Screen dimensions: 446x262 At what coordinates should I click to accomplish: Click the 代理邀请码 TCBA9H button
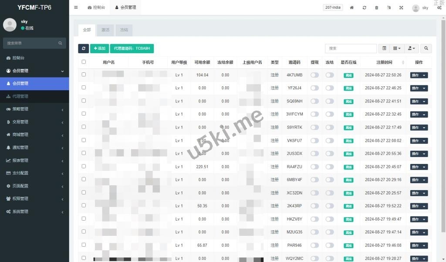(x=132, y=48)
